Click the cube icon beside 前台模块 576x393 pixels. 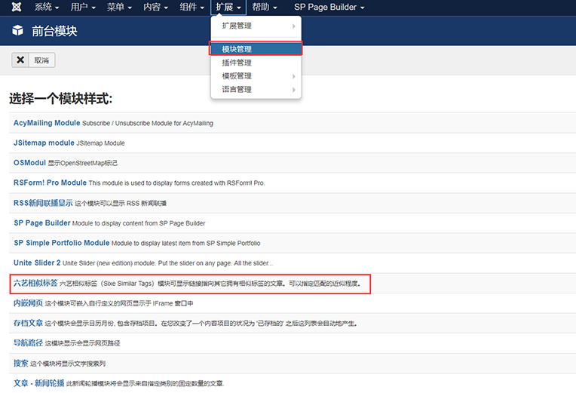coord(18,32)
